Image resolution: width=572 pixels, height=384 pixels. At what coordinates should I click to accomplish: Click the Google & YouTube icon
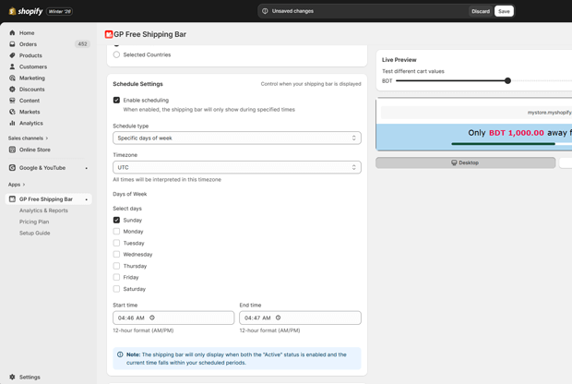tap(12, 168)
